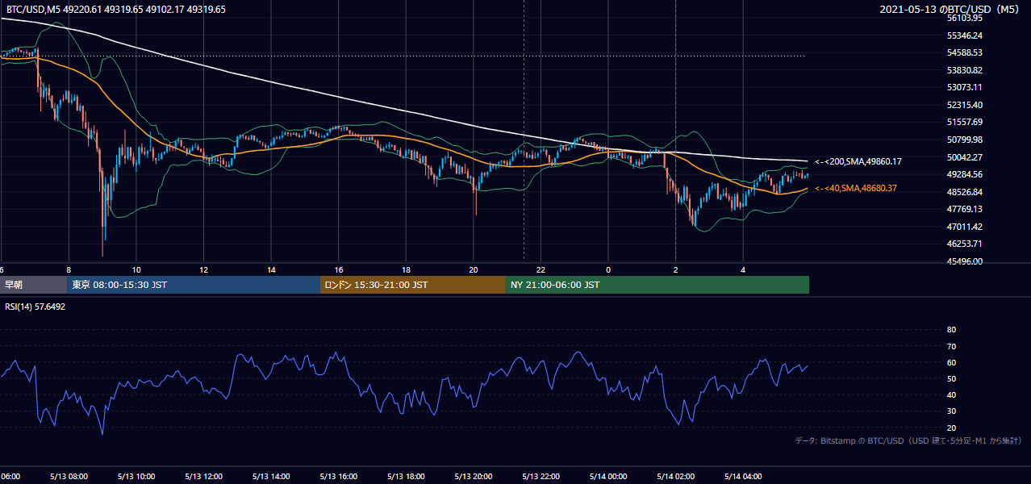Click price axis value 51557.69

964,122
